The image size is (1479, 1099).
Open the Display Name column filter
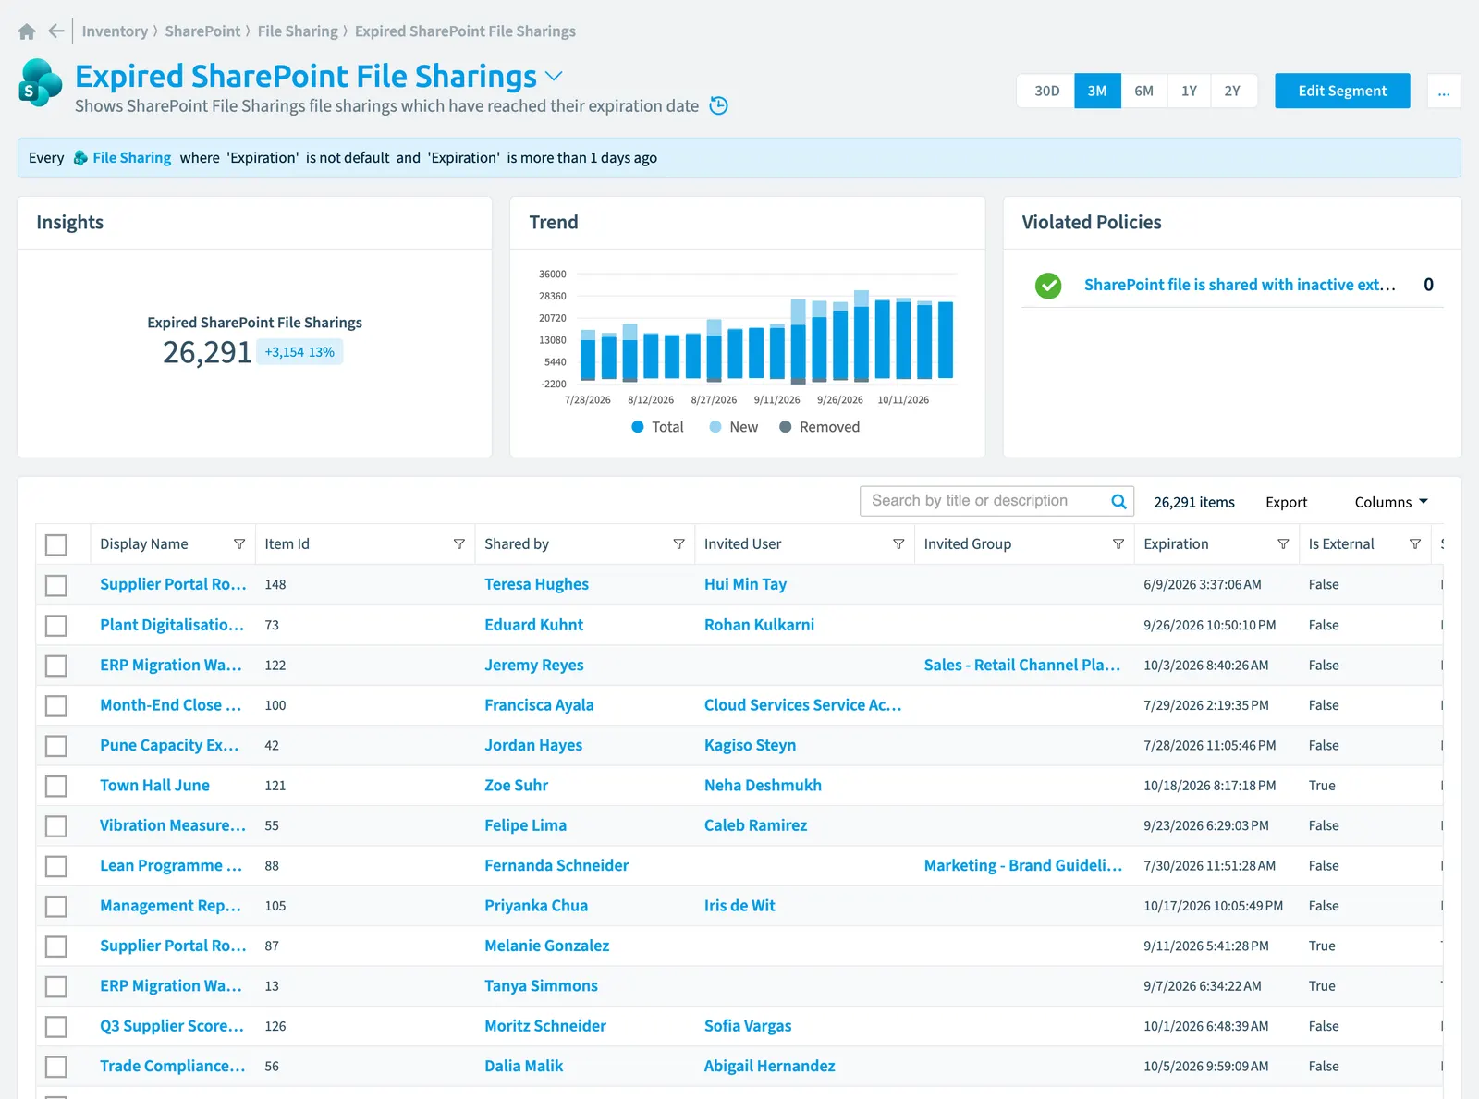click(239, 544)
